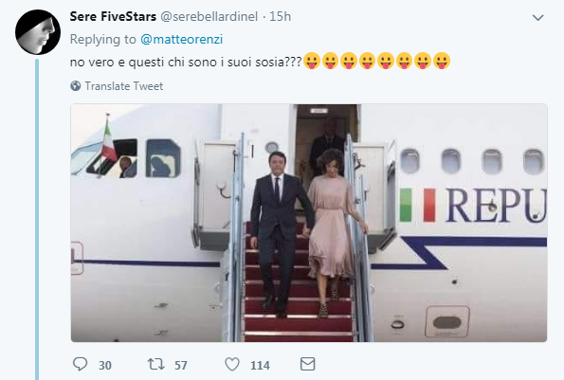Open the Sere FiveStars display name
The width and height of the screenshot is (564, 380).
click(113, 16)
